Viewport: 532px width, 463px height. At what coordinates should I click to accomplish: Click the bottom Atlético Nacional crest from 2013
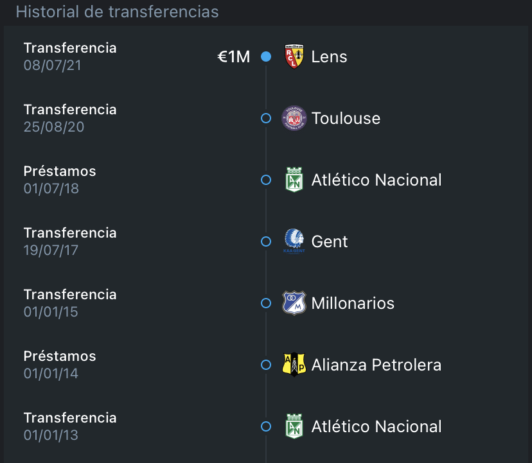[294, 426]
